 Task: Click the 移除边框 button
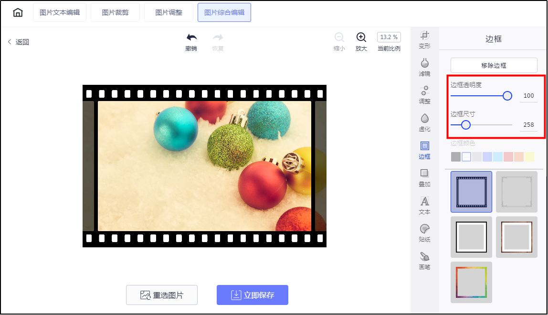pyautogui.click(x=494, y=65)
